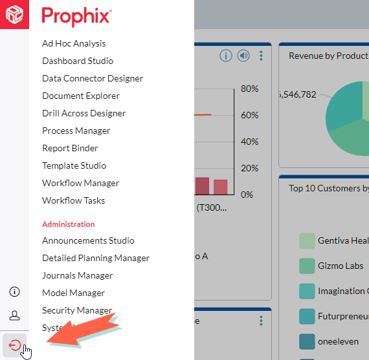This screenshot has width=369, height=360.
Task: Click the Futurpreneur legend swatch
Action: tap(307, 316)
